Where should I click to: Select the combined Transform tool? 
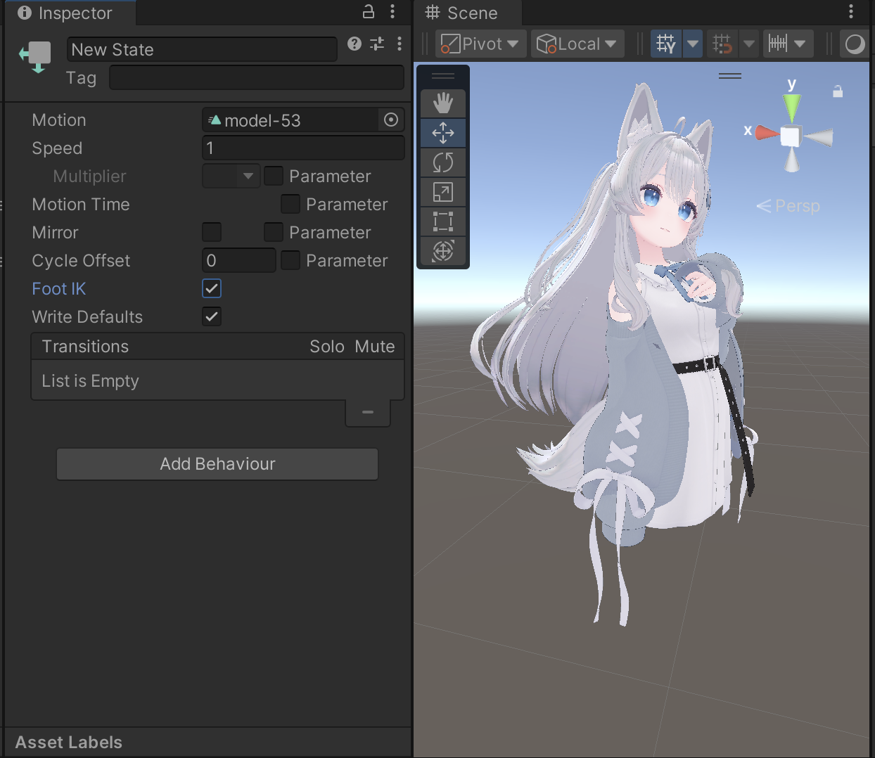coord(443,251)
